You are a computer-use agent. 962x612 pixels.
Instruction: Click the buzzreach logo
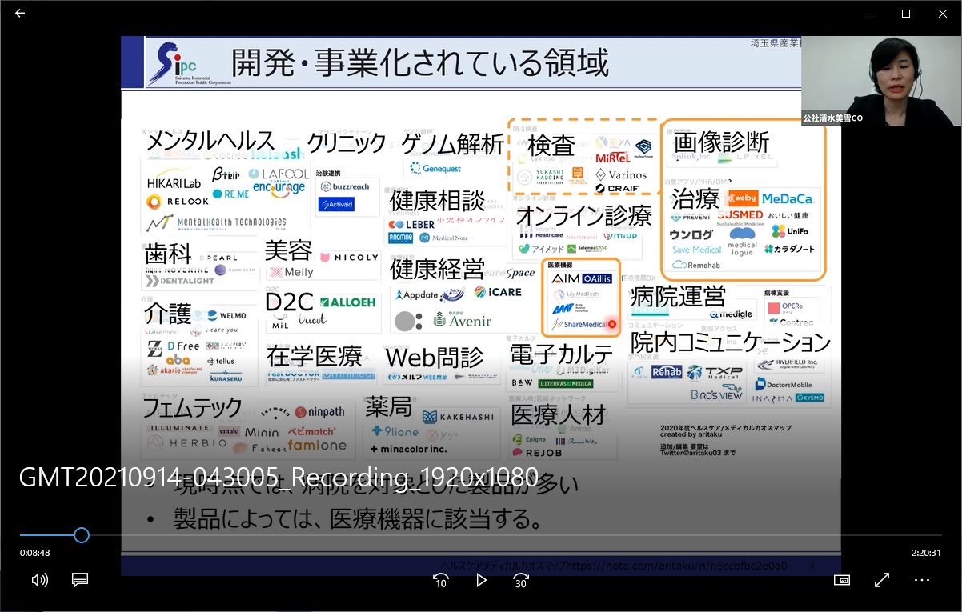point(345,186)
